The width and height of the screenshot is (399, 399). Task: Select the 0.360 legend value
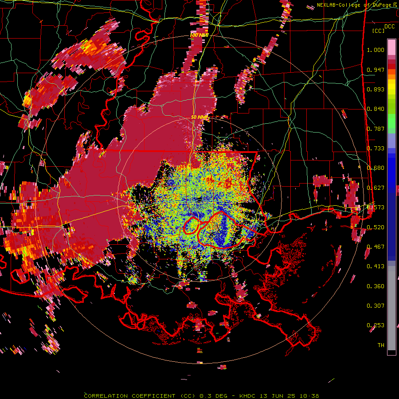tap(376, 286)
